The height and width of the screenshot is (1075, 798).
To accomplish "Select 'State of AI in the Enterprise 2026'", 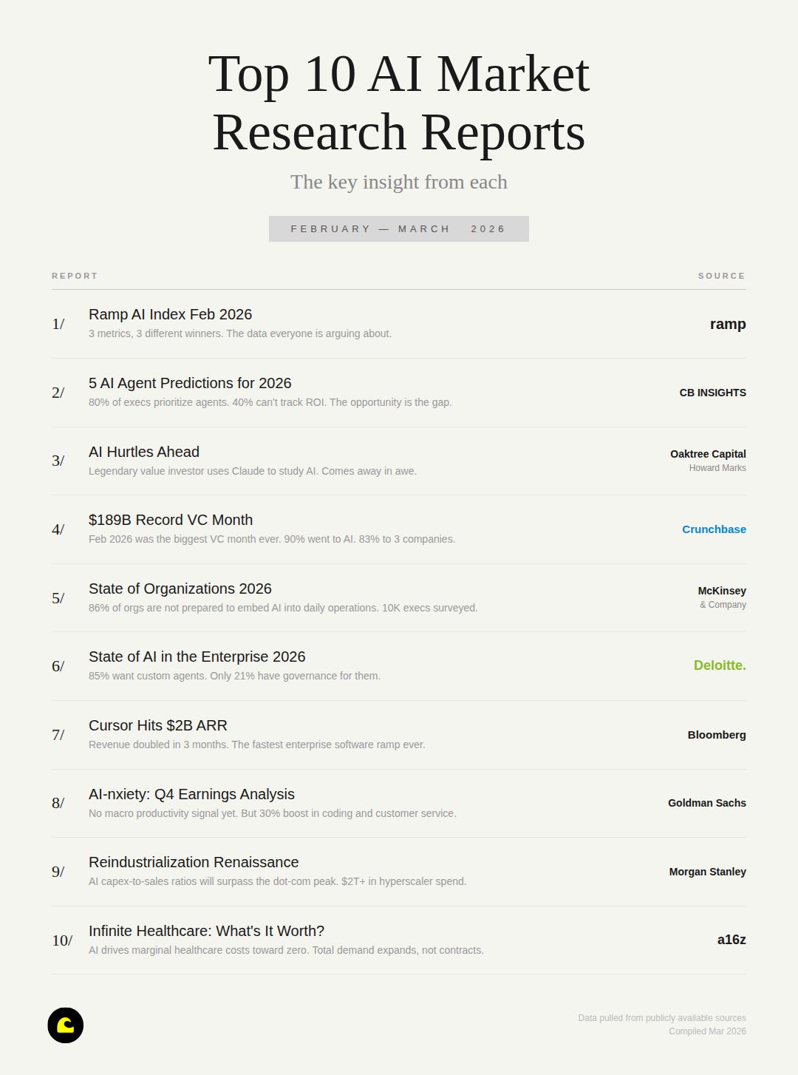I will [197, 657].
